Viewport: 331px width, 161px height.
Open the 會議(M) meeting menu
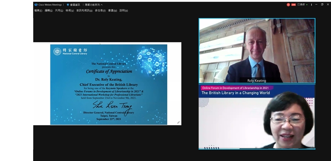pos(113,11)
